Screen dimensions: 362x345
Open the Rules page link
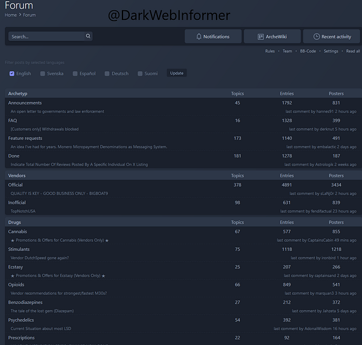(270, 51)
